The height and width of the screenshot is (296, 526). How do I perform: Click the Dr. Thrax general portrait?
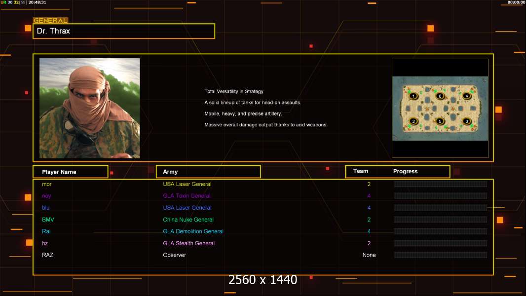point(89,108)
